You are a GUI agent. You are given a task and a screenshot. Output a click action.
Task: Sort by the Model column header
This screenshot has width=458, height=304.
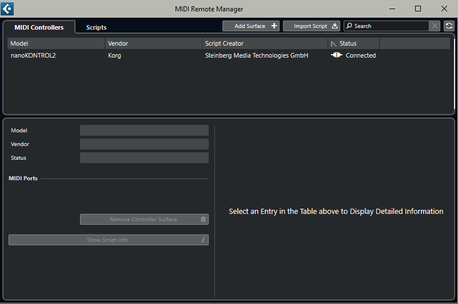[56, 43]
